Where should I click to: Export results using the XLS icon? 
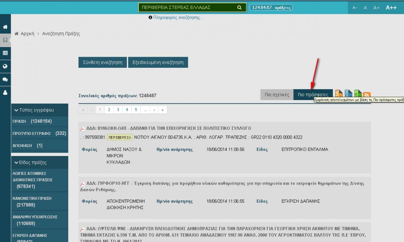tap(358, 94)
